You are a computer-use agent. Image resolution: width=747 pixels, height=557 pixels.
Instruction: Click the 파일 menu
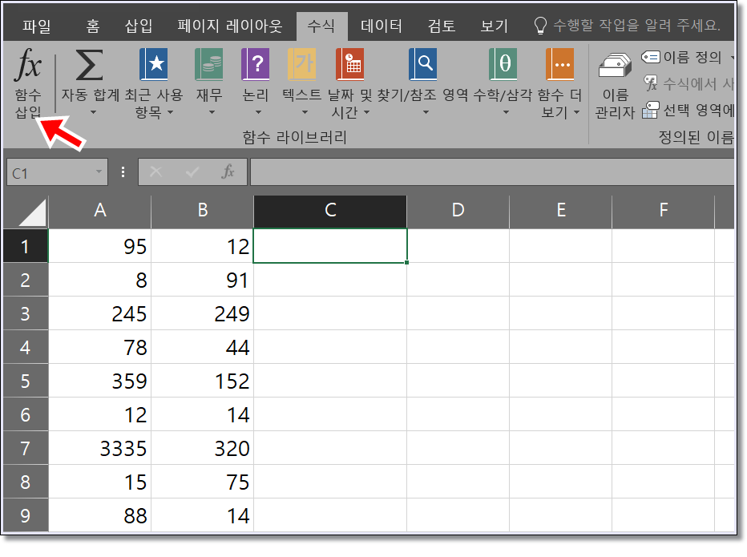(x=32, y=26)
